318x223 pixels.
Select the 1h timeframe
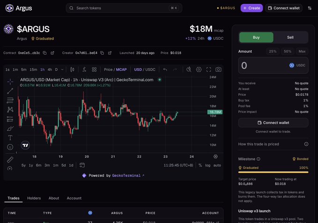(43, 70)
